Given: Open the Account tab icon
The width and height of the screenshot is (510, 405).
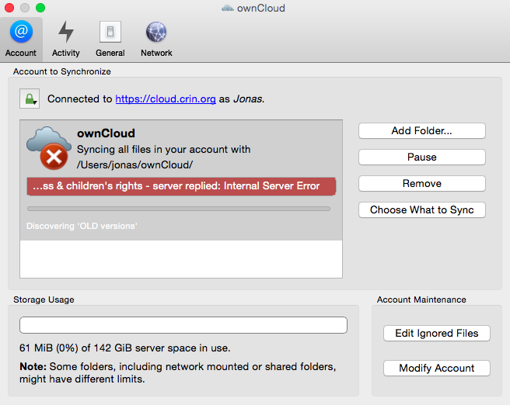Looking at the screenshot, I should pyautogui.click(x=21, y=32).
